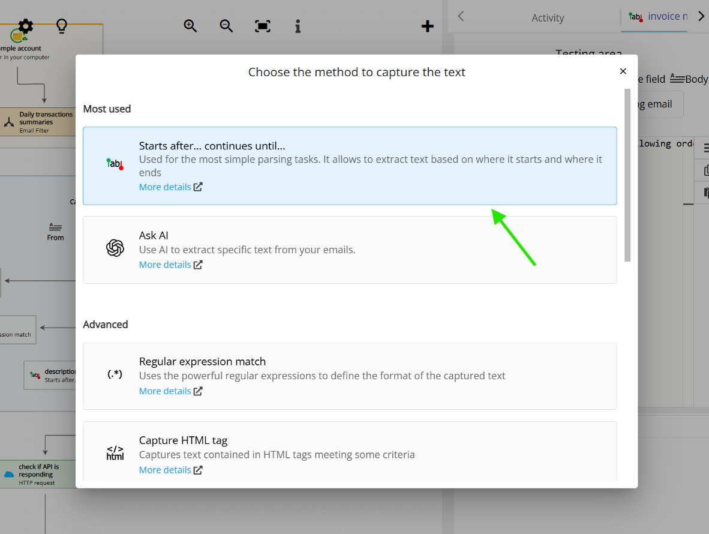The width and height of the screenshot is (709, 534).
Task: Click the modal scrollbar on the right
Action: (x=627, y=174)
